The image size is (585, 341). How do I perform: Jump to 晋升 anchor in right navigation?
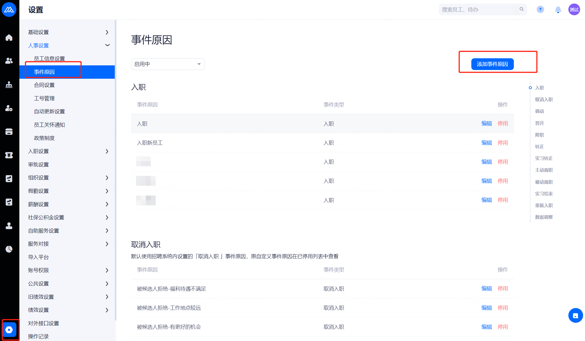point(539,123)
